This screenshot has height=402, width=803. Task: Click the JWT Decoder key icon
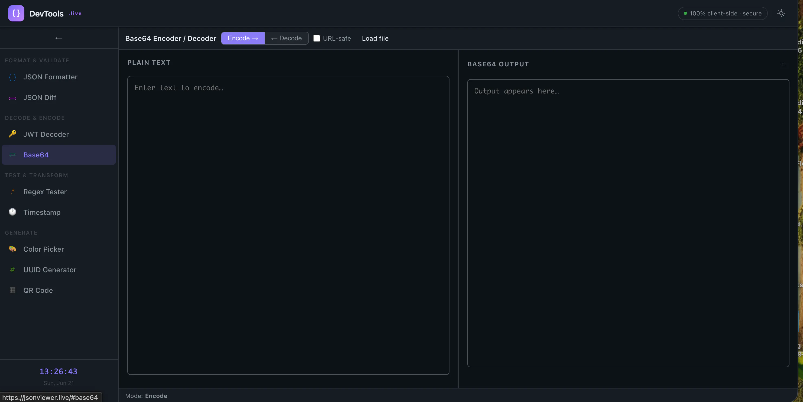(x=12, y=134)
